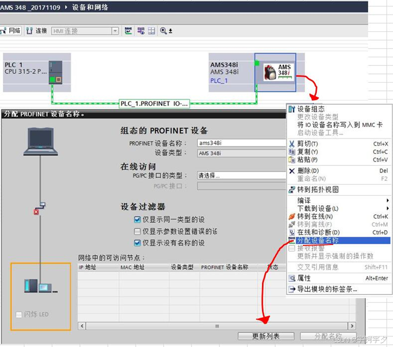The width and height of the screenshot is (393, 347).
Task: Click the show address labels toolbar icon
Action: (141, 31)
